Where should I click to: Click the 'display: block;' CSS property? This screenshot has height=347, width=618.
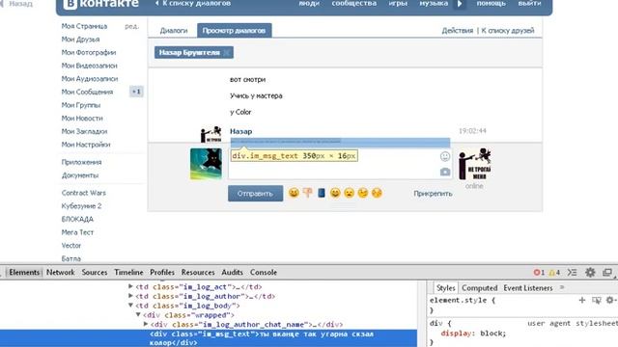(473, 334)
